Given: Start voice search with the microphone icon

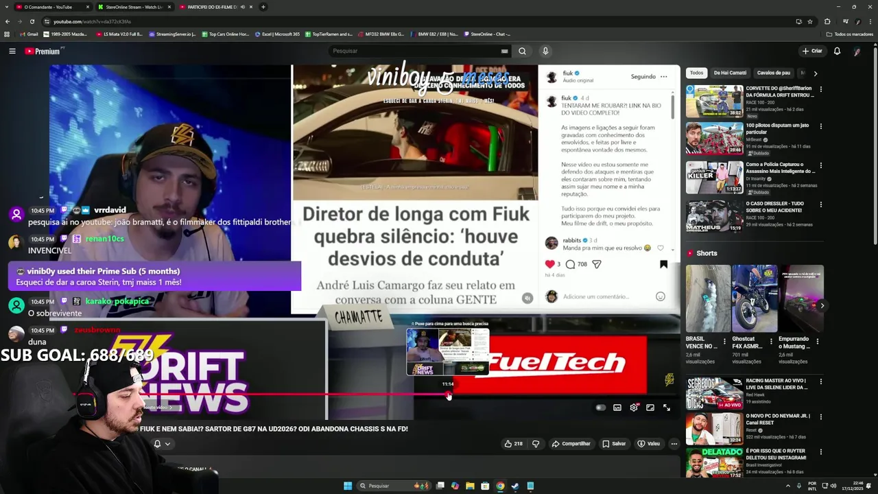Looking at the screenshot, I should (x=545, y=51).
